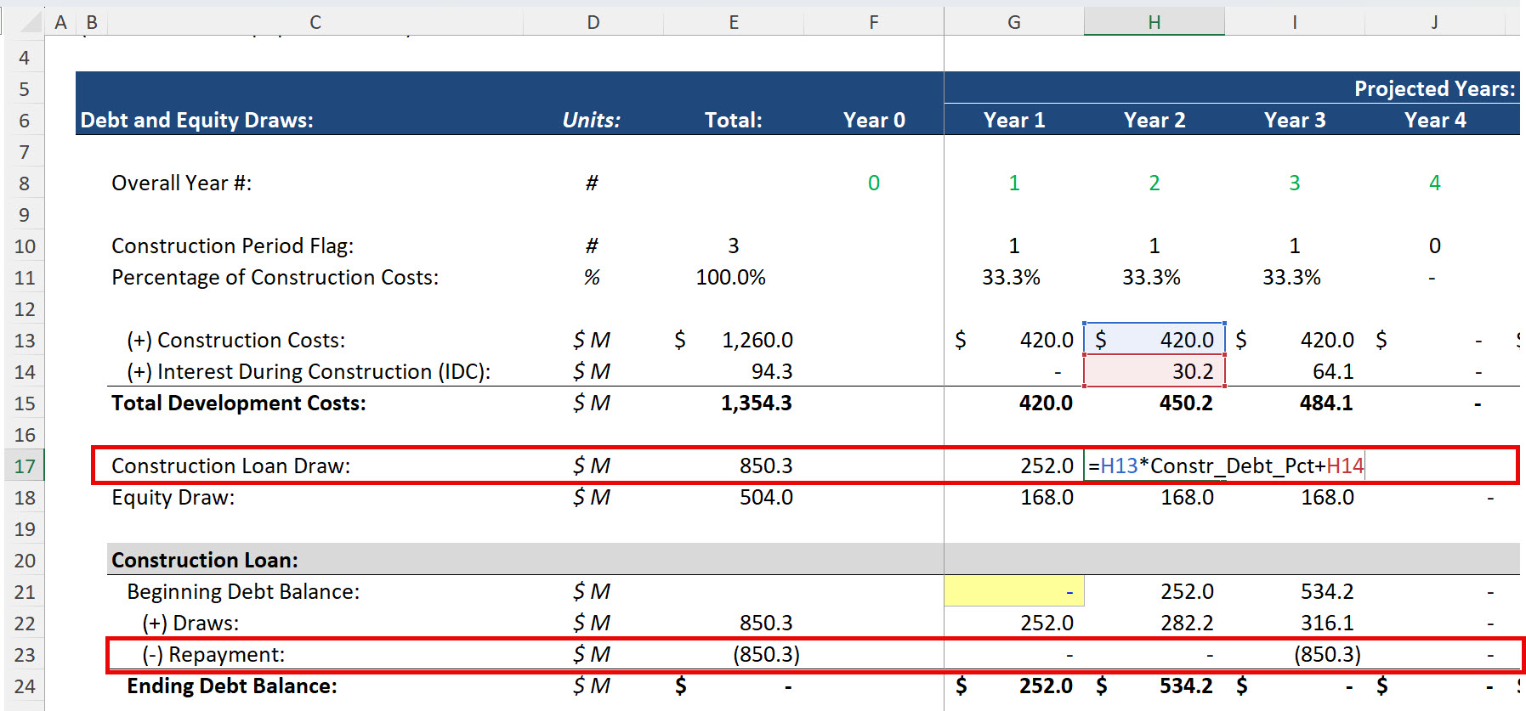Select the "Projected Years:" header cell
The image size is (1526, 711).
[x=1434, y=88]
